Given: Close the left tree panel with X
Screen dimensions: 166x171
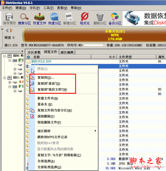Looking at the screenshot, I should (22, 51).
